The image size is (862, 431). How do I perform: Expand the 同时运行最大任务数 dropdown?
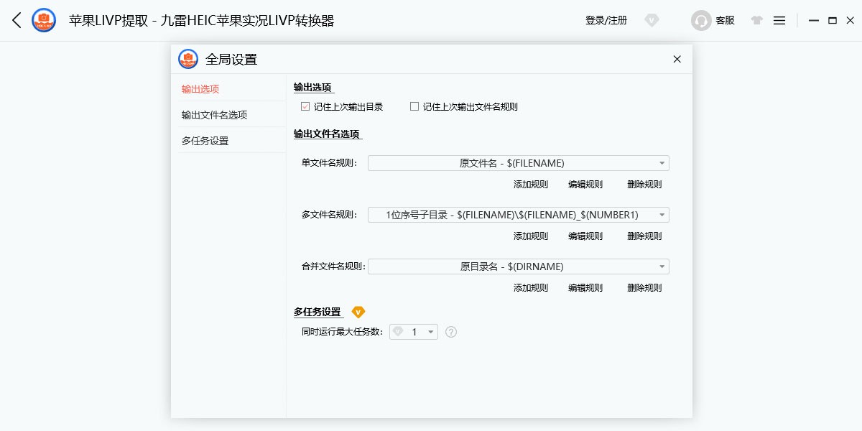tap(414, 332)
